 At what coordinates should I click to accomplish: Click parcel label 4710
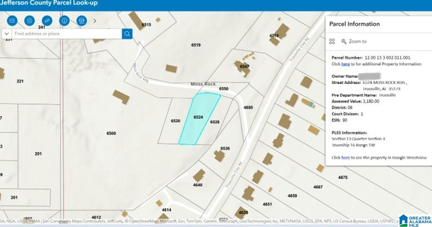274,36
